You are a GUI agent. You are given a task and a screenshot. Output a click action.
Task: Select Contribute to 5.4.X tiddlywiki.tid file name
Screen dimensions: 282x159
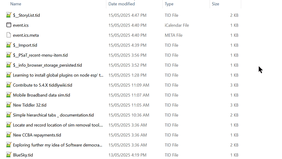pyautogui.click(x=43, y=85)
